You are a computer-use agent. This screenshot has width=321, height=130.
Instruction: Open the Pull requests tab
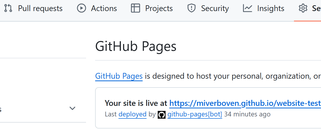click(x=40, y=8)
